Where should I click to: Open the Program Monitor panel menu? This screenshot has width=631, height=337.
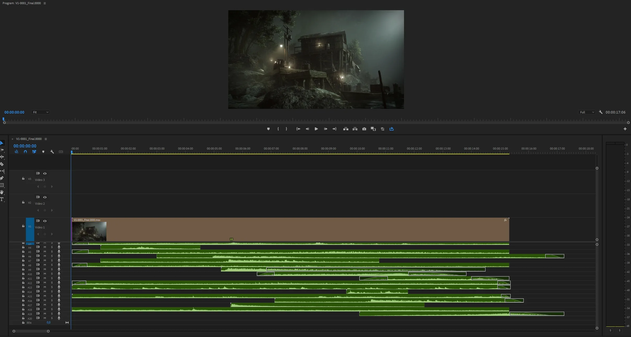point(45,3)
